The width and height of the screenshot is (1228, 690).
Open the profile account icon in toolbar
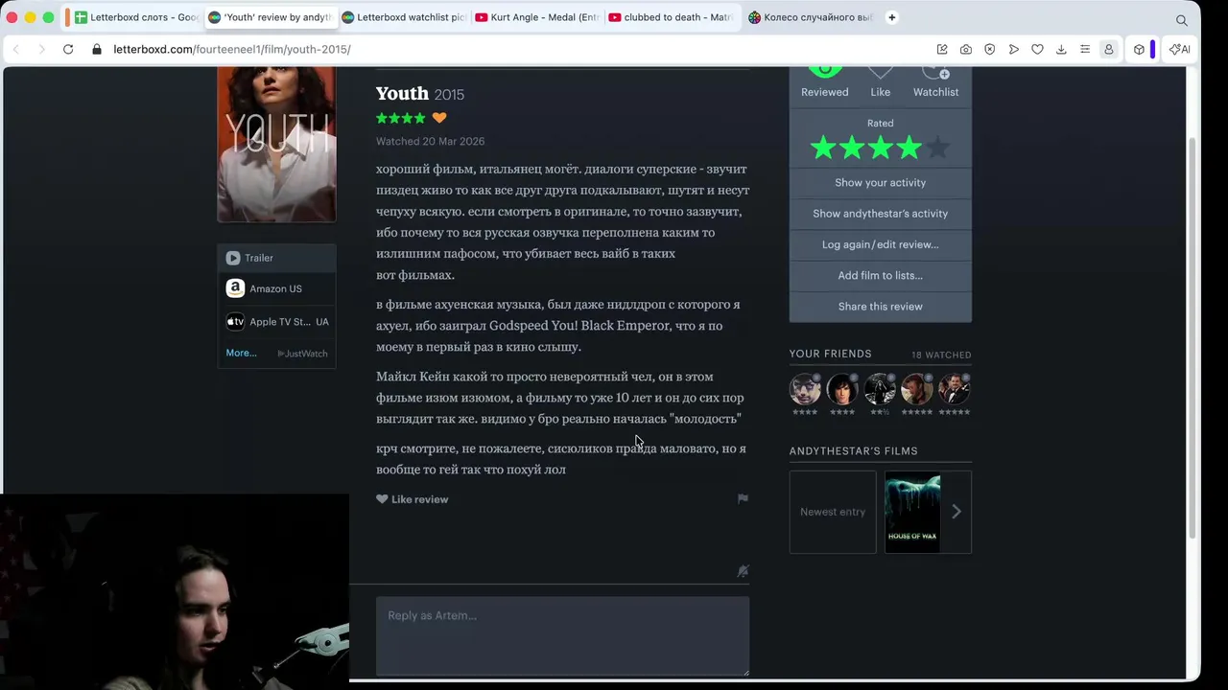pos(1109,49)
